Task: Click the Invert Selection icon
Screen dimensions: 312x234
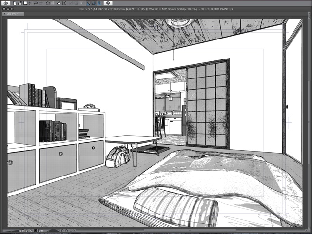Action: pyautogui.click(x=76, y=3)
